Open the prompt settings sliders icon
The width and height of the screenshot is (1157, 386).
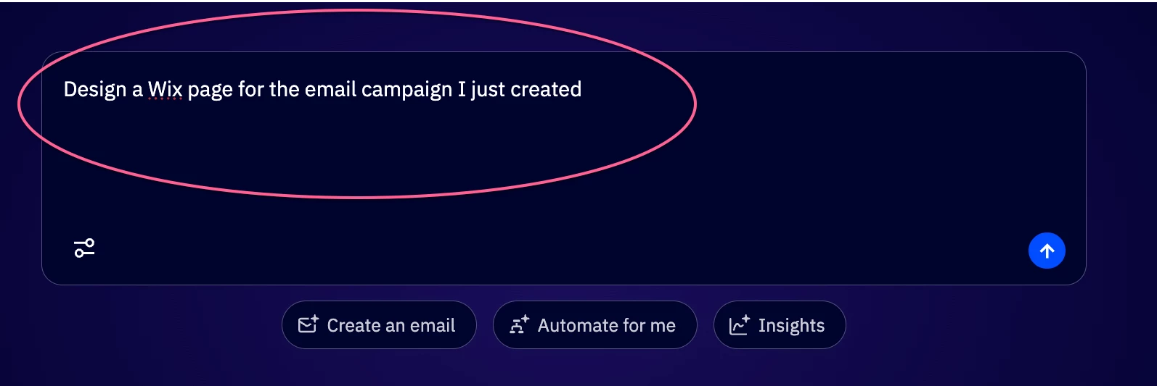(84, 248)
